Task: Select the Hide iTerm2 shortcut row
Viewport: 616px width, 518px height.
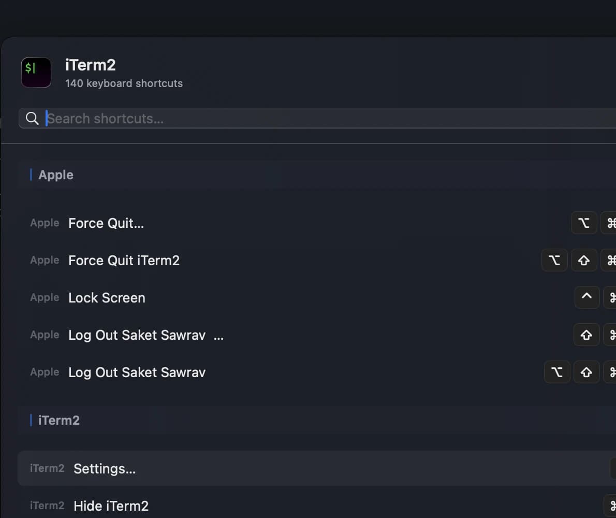Action: pos(111,506)
